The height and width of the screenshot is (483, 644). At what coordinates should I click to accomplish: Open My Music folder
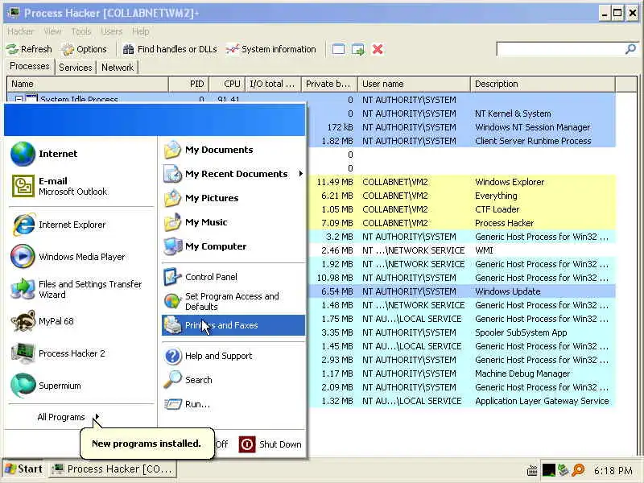coord(196,222)
